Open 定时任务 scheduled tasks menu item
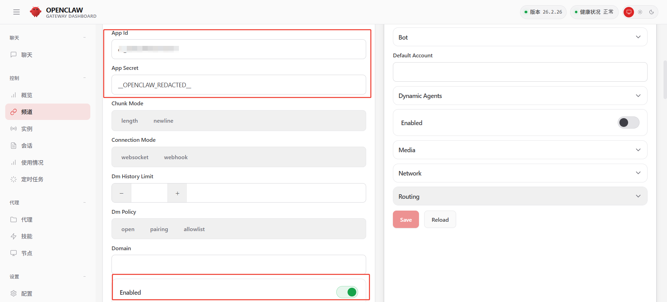 click(x=32, y=179)
